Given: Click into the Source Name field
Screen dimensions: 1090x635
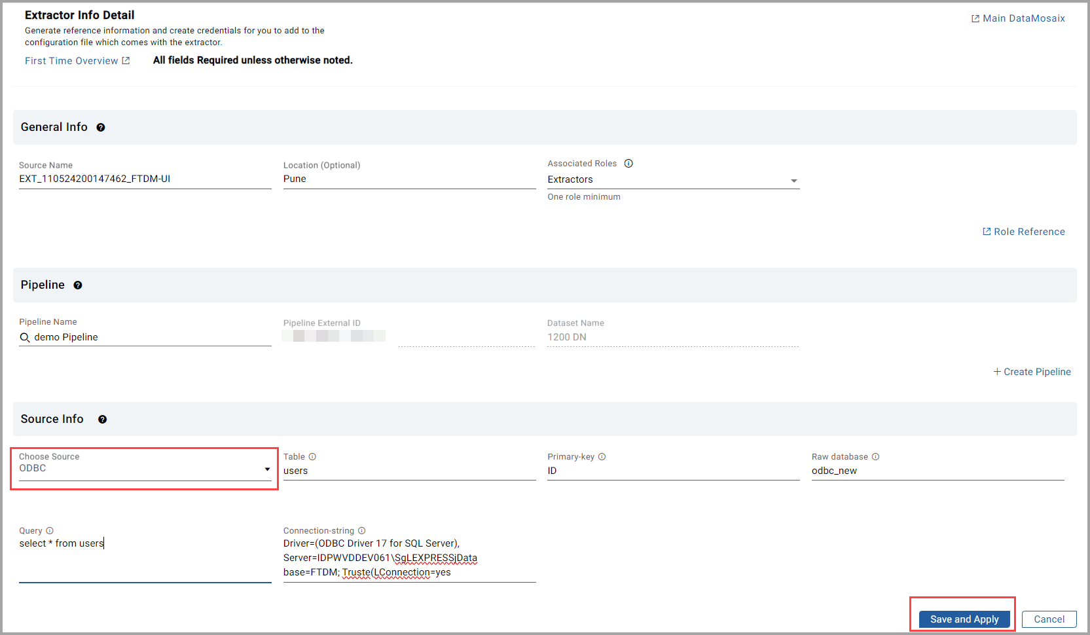Looking at the screenshot, I should (144, 179).
